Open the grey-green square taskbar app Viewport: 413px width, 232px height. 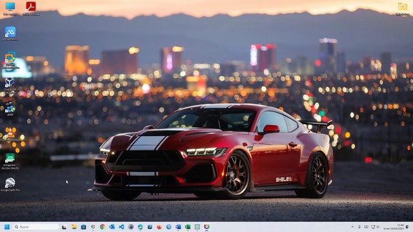[197, 227]
